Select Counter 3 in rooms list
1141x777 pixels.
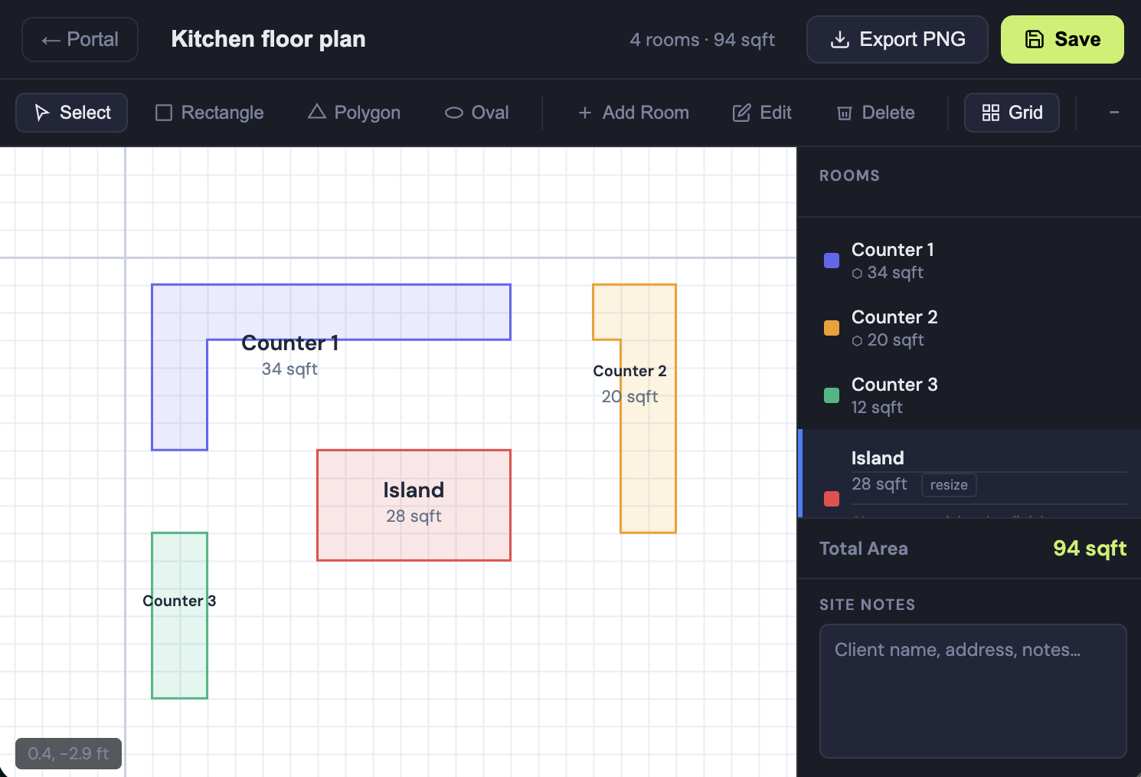[x=969, y=395]
